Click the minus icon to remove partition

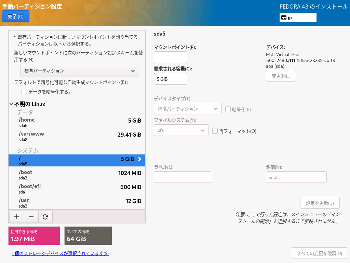tap(31, 217)
